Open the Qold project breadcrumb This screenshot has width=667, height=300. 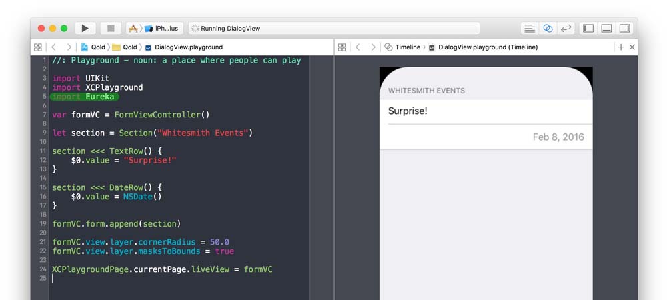(x=93, y=47)
